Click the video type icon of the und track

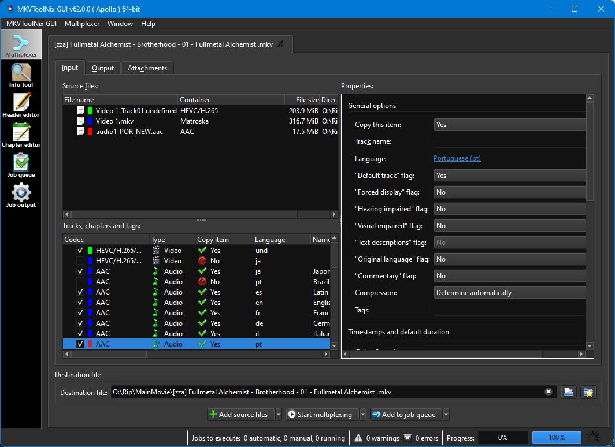click(156, 250)
